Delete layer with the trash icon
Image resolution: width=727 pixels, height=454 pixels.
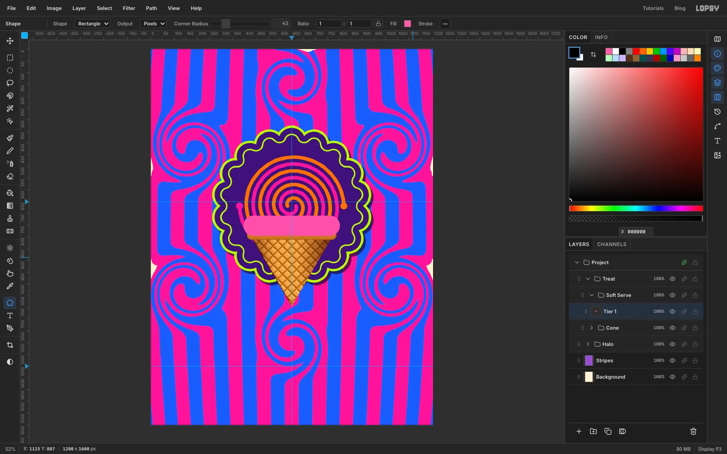693,431
